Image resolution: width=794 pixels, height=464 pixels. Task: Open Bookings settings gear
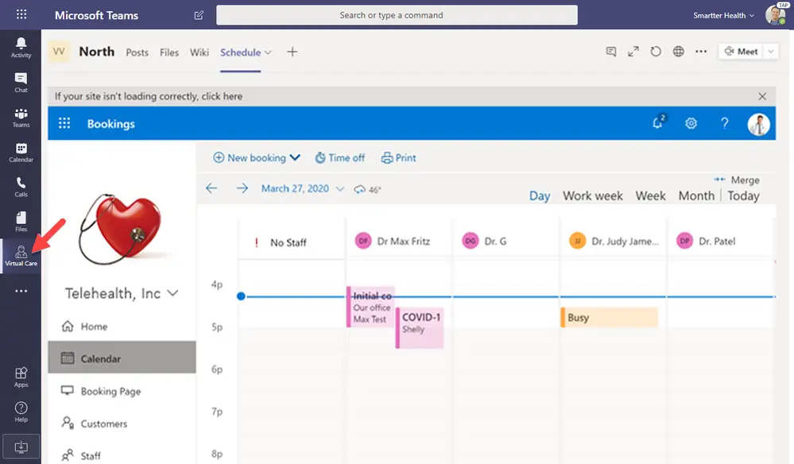pyautogui.click(x=691, y=123)
